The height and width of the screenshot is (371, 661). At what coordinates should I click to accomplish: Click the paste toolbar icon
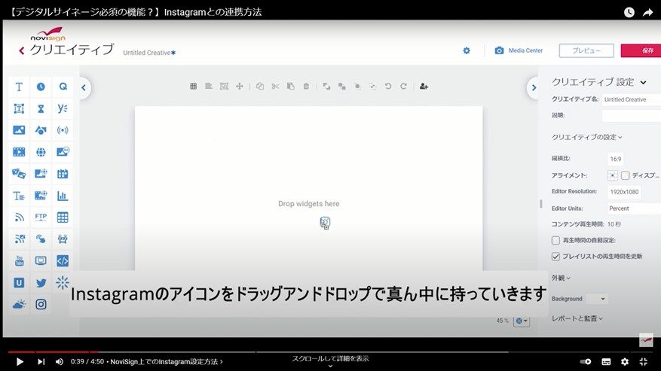pyautogui.click(x=290, y=87)
